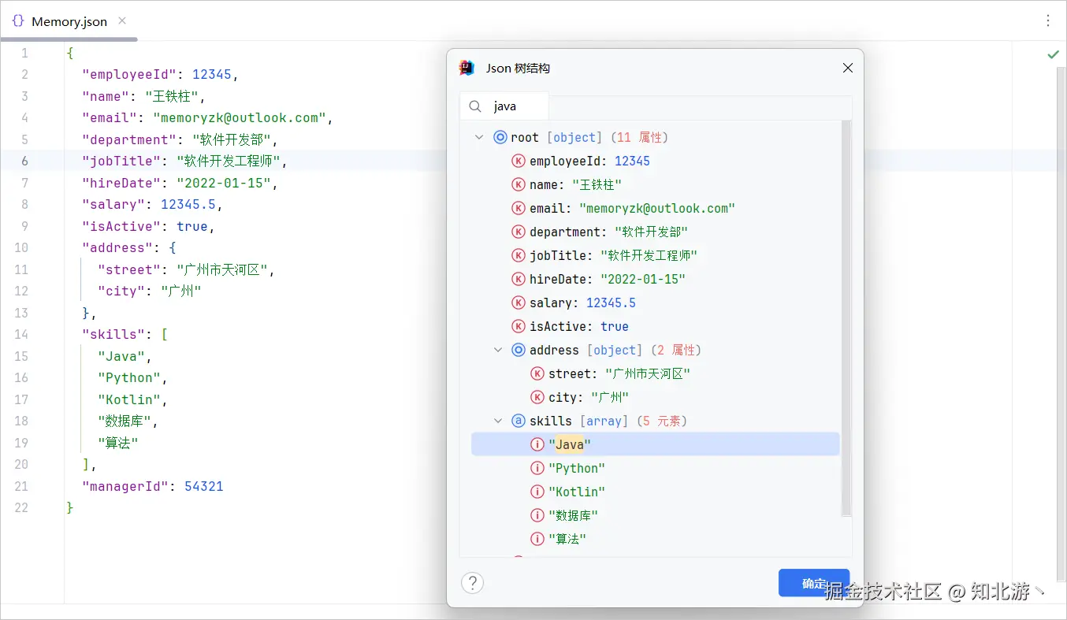Click the address object node icon

[x=519, y=350]
